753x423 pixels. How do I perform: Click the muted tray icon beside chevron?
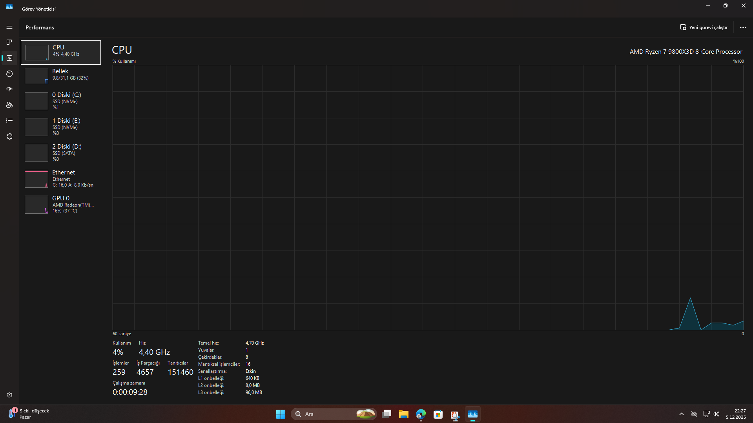pos(694,414)
